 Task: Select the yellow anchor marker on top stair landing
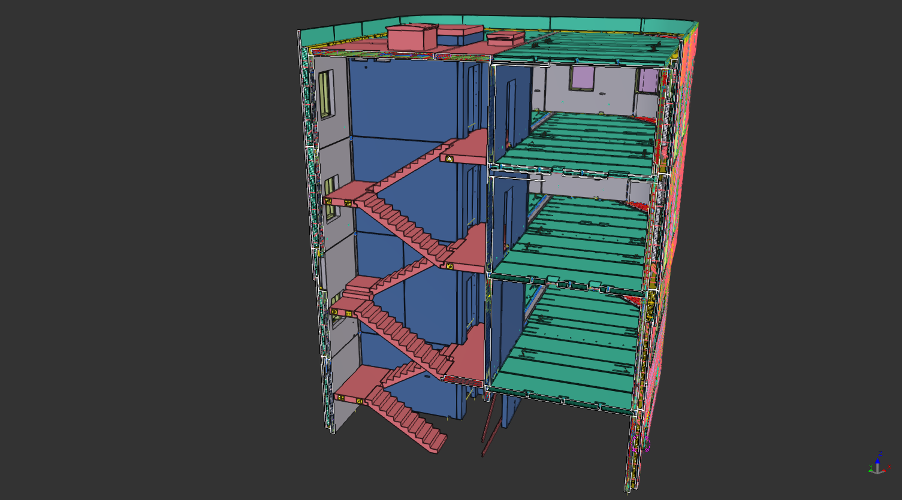449,159
